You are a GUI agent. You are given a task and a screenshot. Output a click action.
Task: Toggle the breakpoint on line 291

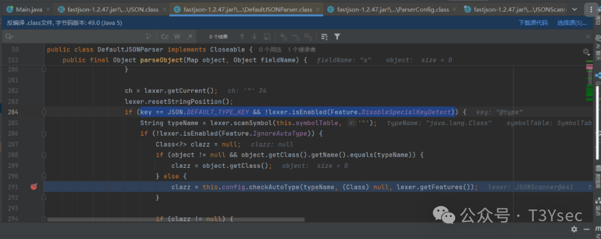point(34,187)
